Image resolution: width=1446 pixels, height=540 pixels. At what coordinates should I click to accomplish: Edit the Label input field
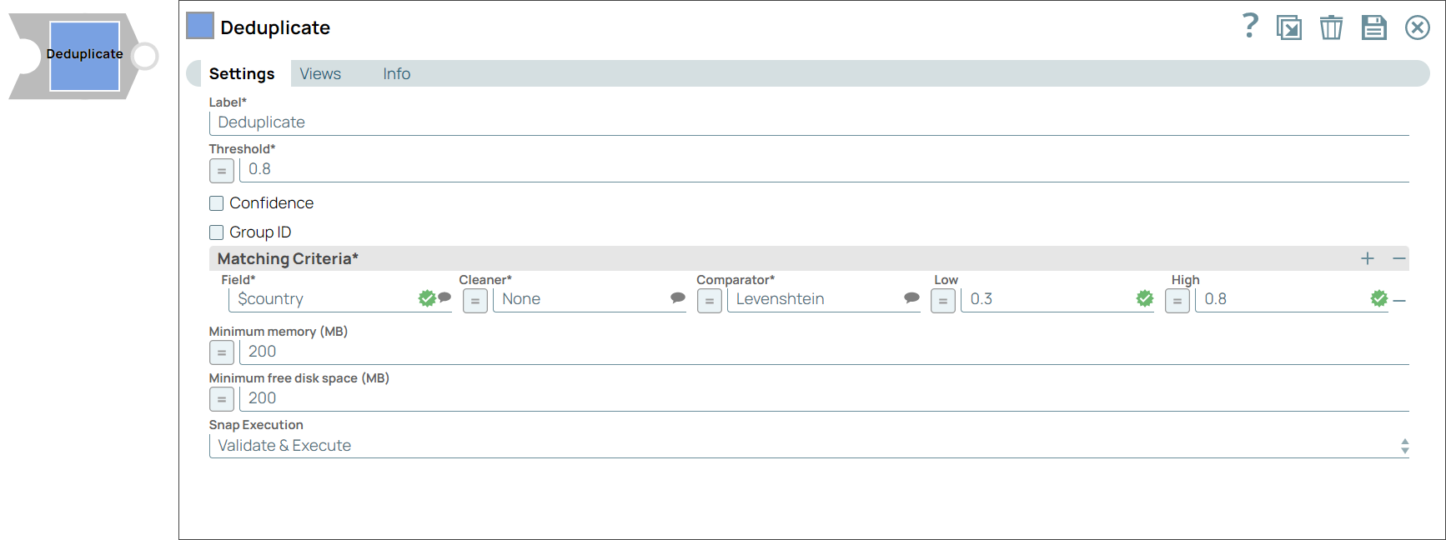pyautogui.click(x=809, y=122)
